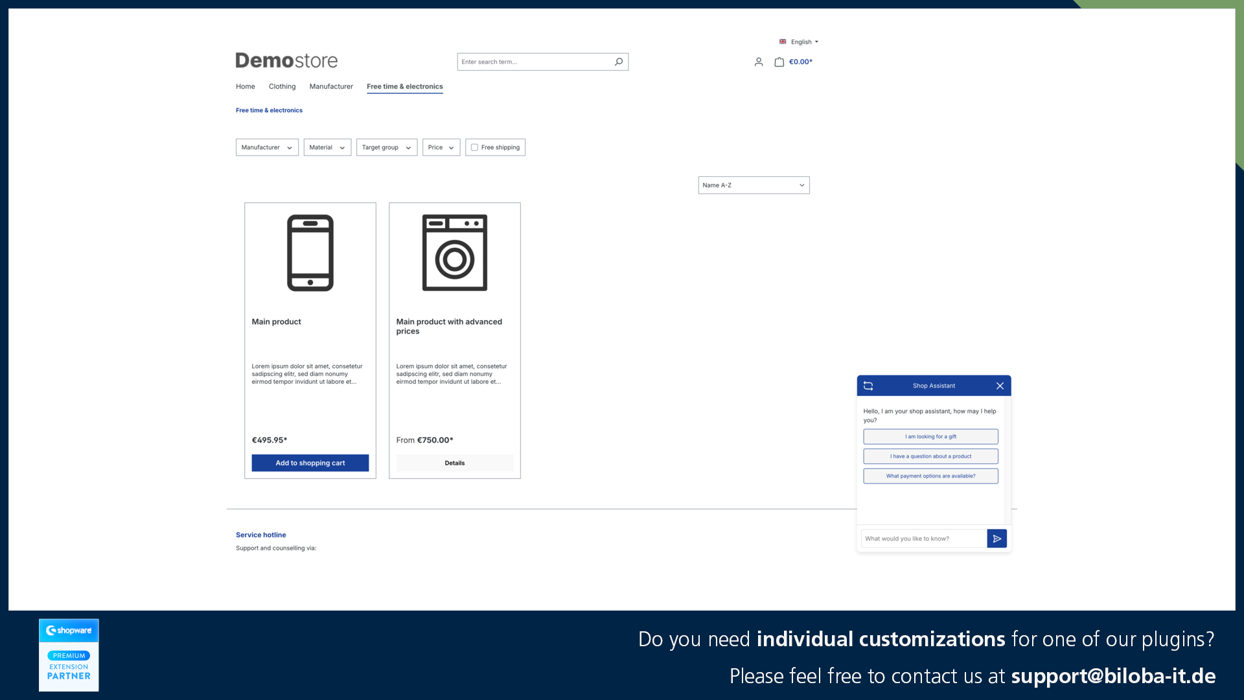Click the smartphone product image
Screen dimensions: 1244x700
pyautogui.click(x=310, y=253)
